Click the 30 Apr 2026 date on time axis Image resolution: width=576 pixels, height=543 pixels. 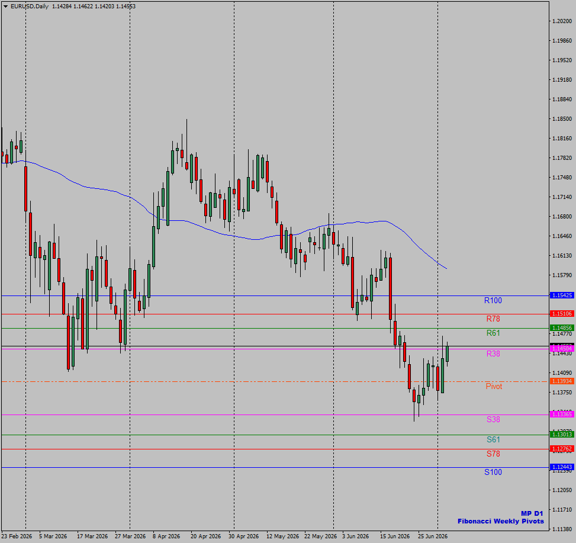click(x=243, y=536)
